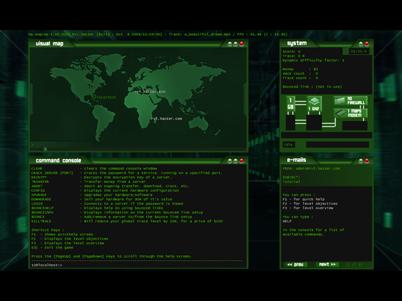Select rvl.hacker.atm server on the map
Screen dimensions: 402x301
tap(149, 92)
